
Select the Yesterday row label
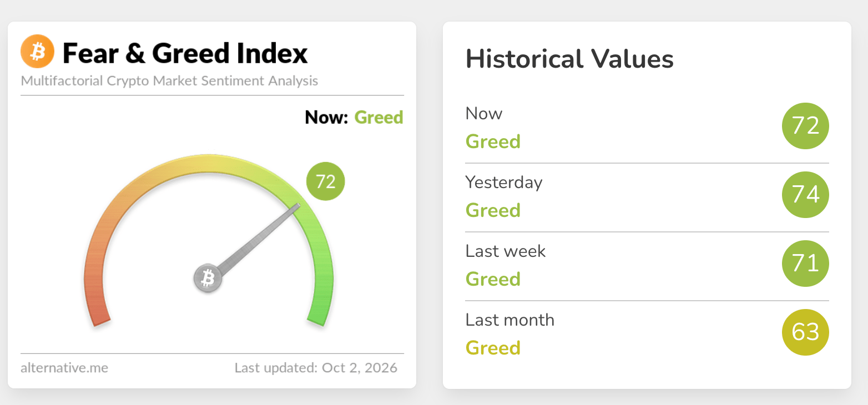(504, 183)
